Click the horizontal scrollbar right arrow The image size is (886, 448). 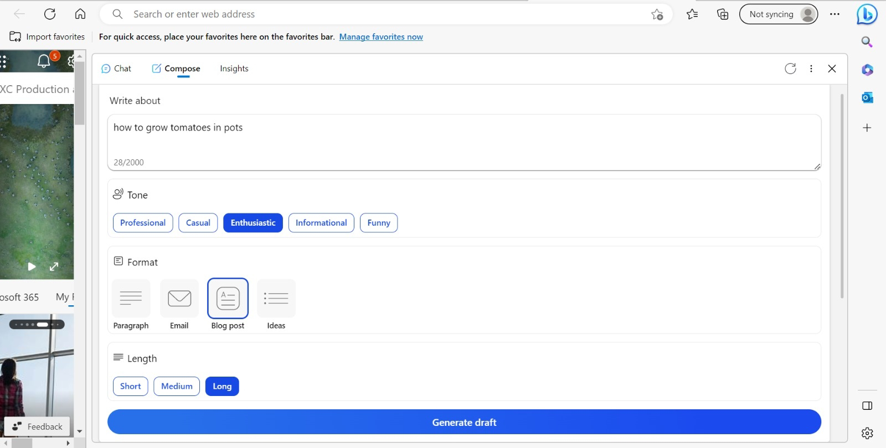click(68, 443)
